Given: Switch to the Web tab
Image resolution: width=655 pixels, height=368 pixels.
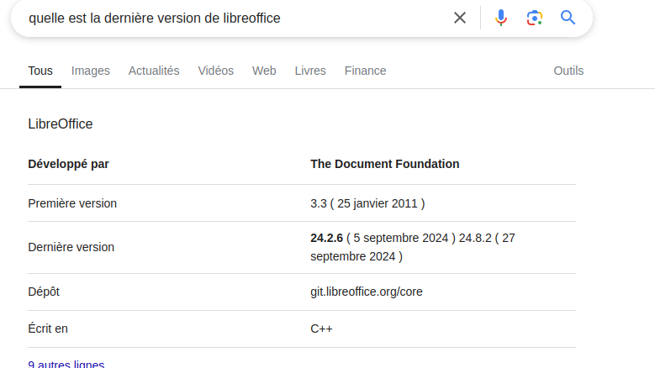Looking at the screenshot, I should click(264, 71).
